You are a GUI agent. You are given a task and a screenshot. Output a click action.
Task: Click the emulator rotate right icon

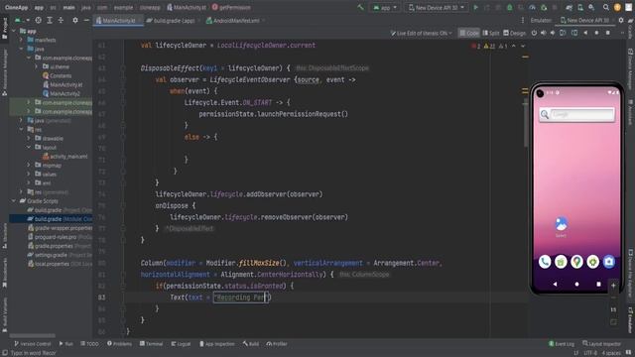[574, 33]
